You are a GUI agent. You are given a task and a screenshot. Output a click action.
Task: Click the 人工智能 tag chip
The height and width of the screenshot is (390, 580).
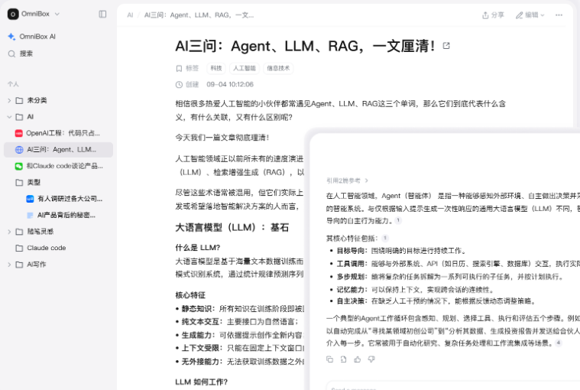[245, 68]
